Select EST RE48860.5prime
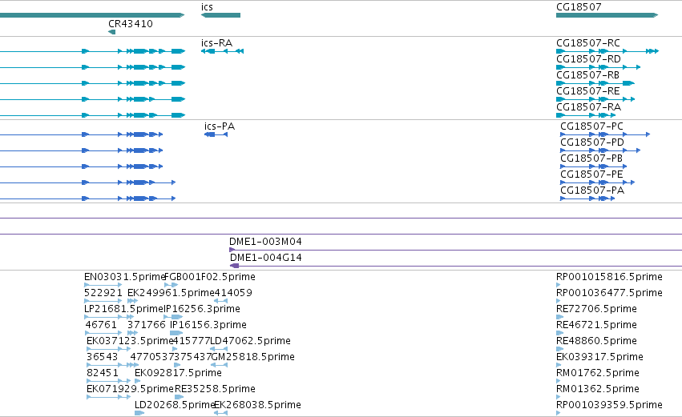 [559, 349]
